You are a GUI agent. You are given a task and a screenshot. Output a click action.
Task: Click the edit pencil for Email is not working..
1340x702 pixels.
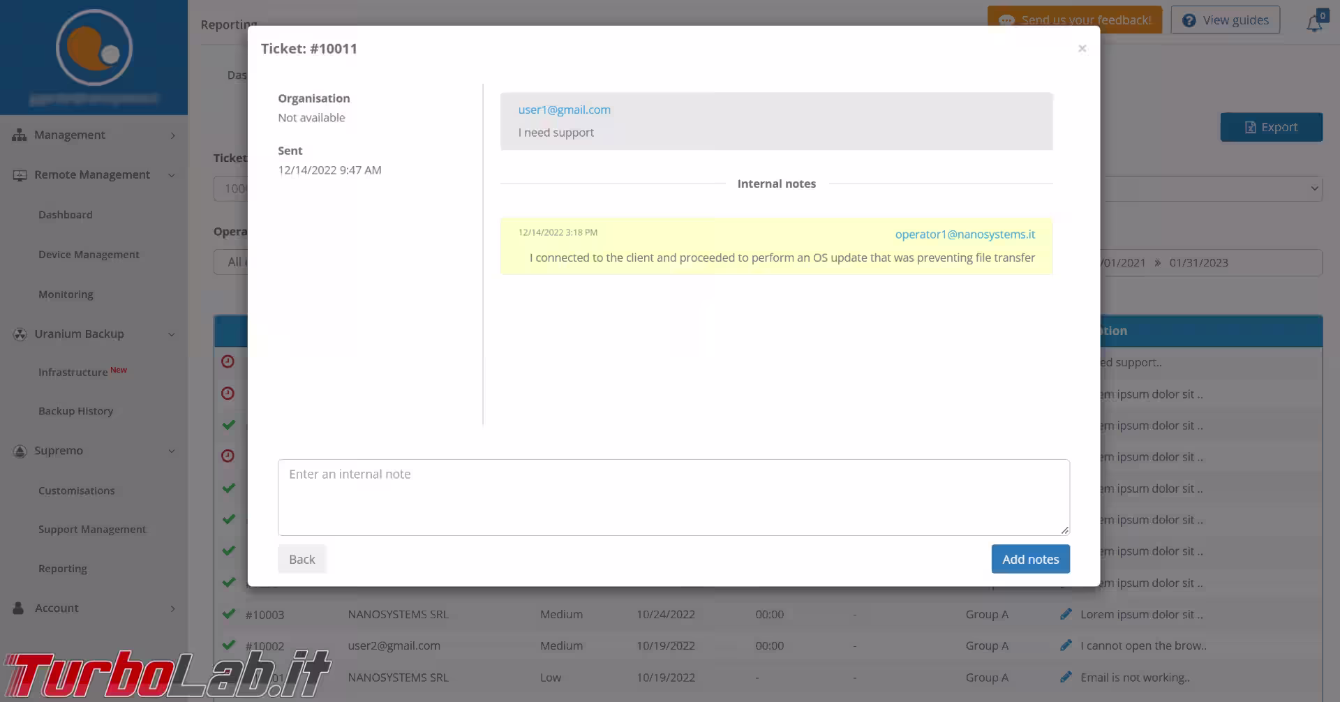coord(1066,677)
